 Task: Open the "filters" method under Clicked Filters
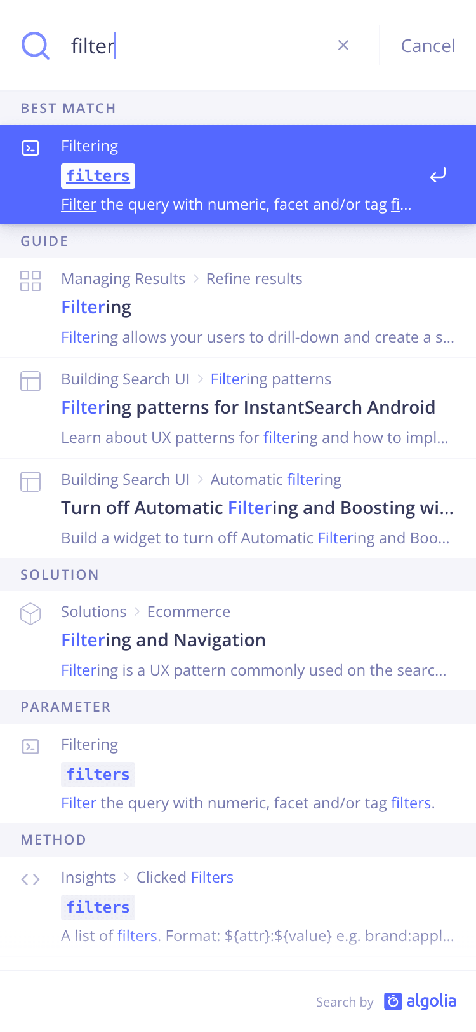click(98, 907)
